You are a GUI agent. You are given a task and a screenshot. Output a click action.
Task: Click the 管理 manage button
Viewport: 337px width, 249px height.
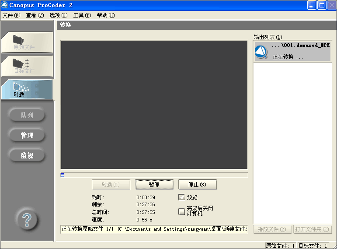[27, 135]
